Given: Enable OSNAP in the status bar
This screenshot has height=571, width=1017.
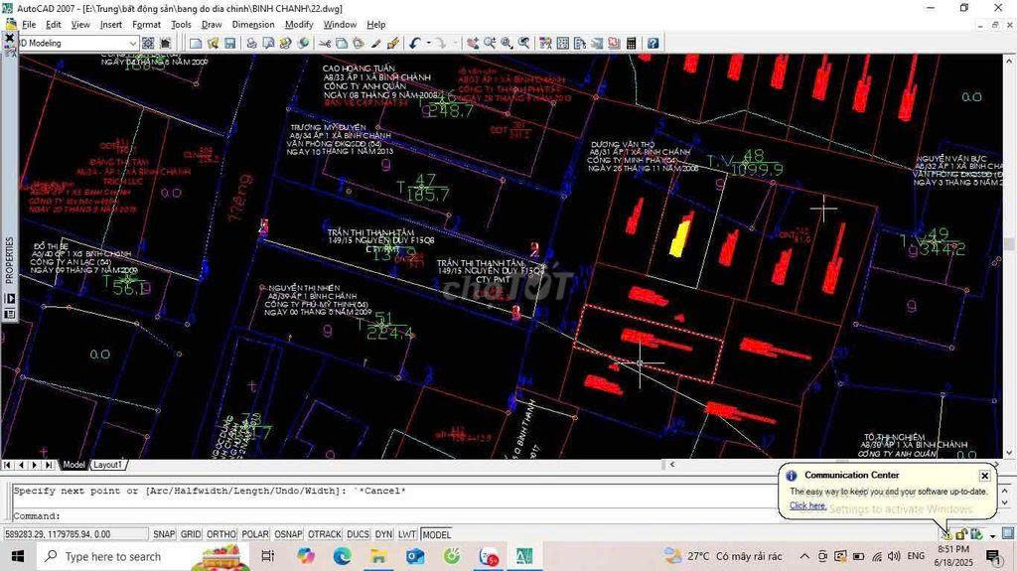Looking at the screenshot, I should click(288, 534).
